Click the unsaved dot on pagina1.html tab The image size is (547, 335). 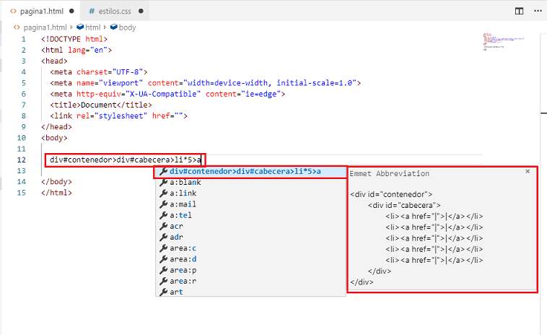coord(71,11)
